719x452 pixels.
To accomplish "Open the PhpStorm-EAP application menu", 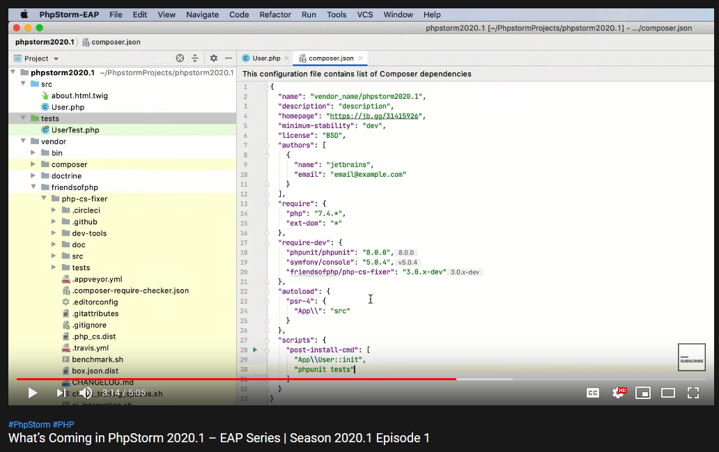I will click(69, 15).
